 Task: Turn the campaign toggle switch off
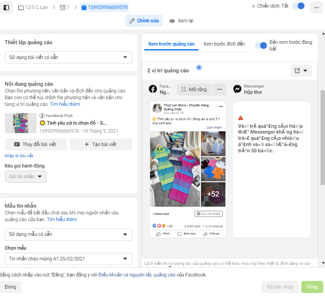tap(298, 6)
